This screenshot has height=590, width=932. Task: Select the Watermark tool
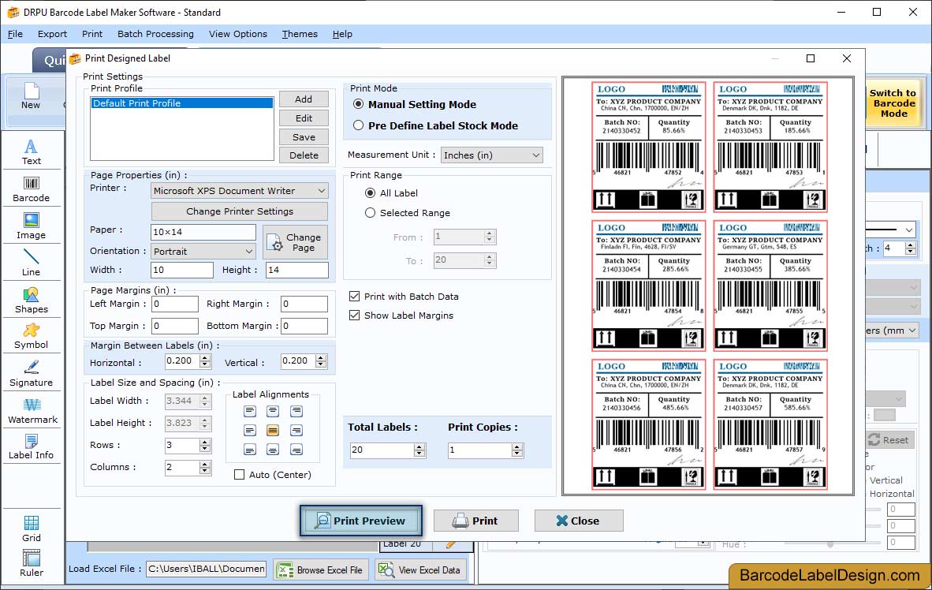32,410
